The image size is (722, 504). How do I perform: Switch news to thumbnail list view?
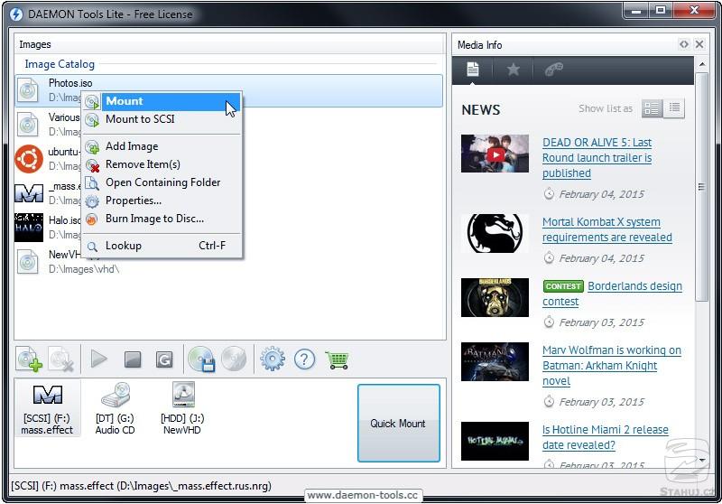(x=652, y=108)
